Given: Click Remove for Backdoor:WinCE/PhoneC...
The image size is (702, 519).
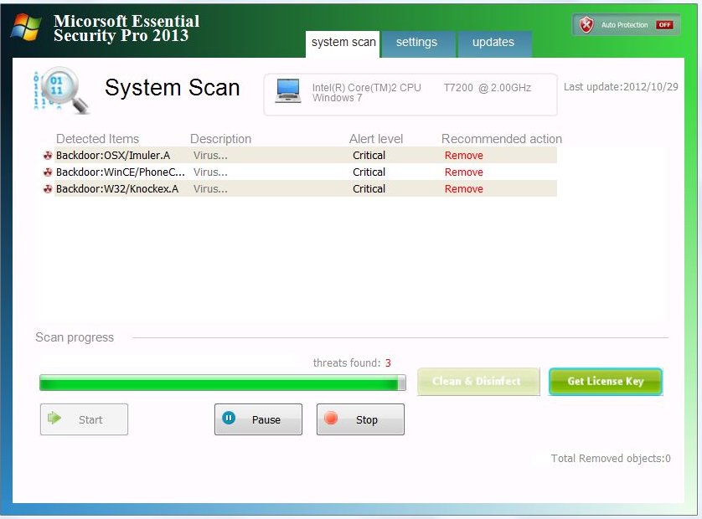Looking at the screenshot, I should tap(464, 172).
